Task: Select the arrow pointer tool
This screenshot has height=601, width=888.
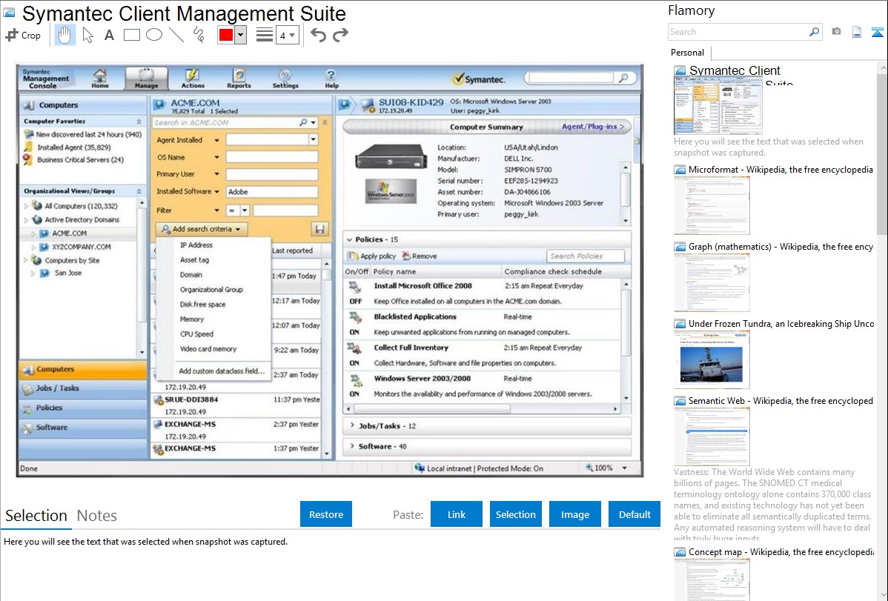Action: [87, 35]
